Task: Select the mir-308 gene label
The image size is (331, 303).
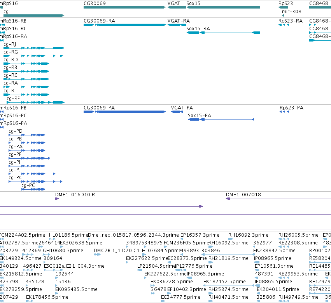Action: click(292, 11)
